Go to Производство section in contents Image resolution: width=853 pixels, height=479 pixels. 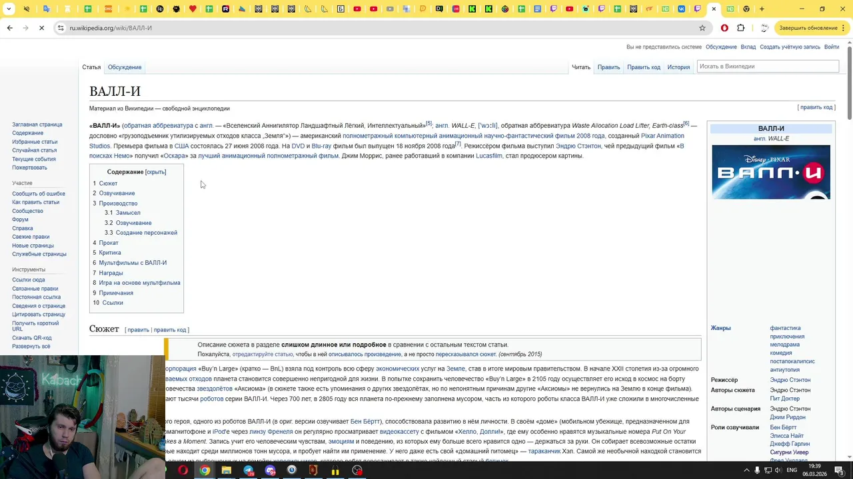118,204
